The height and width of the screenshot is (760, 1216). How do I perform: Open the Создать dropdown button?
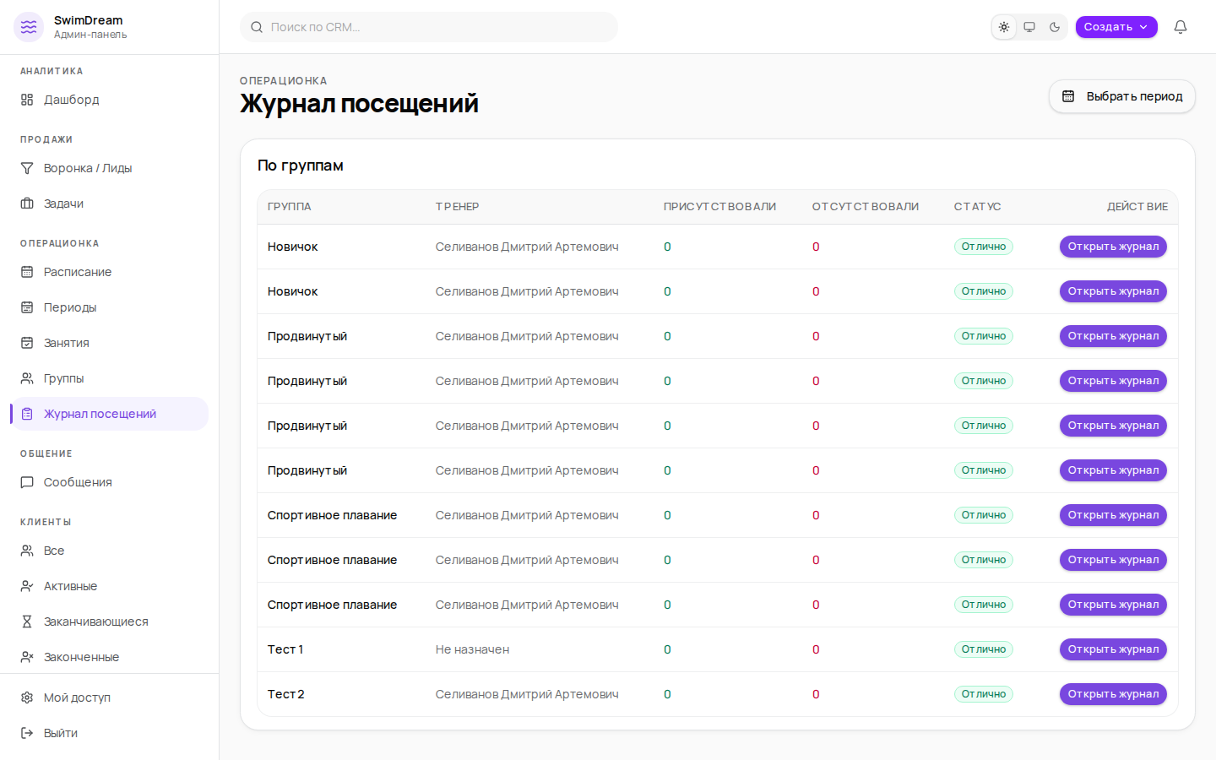1116,27
